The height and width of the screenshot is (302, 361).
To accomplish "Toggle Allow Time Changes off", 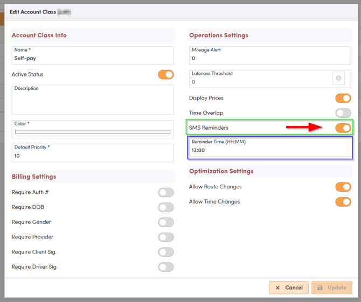I will pyautogui.click(x=343, y=202).
